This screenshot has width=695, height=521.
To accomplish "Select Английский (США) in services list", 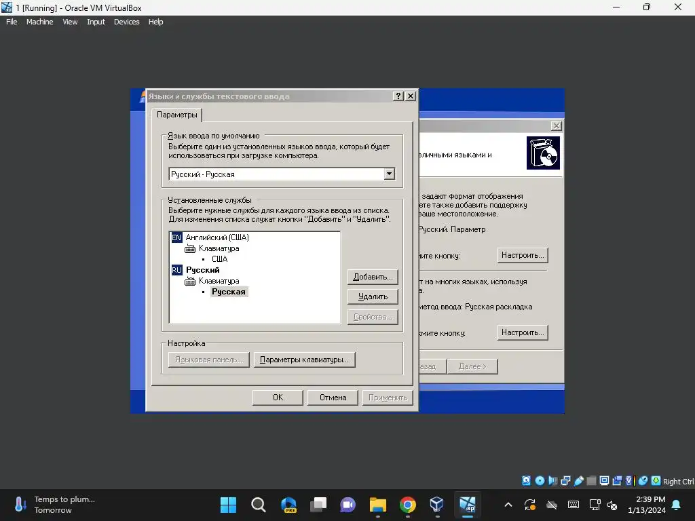I will point(217,237).
